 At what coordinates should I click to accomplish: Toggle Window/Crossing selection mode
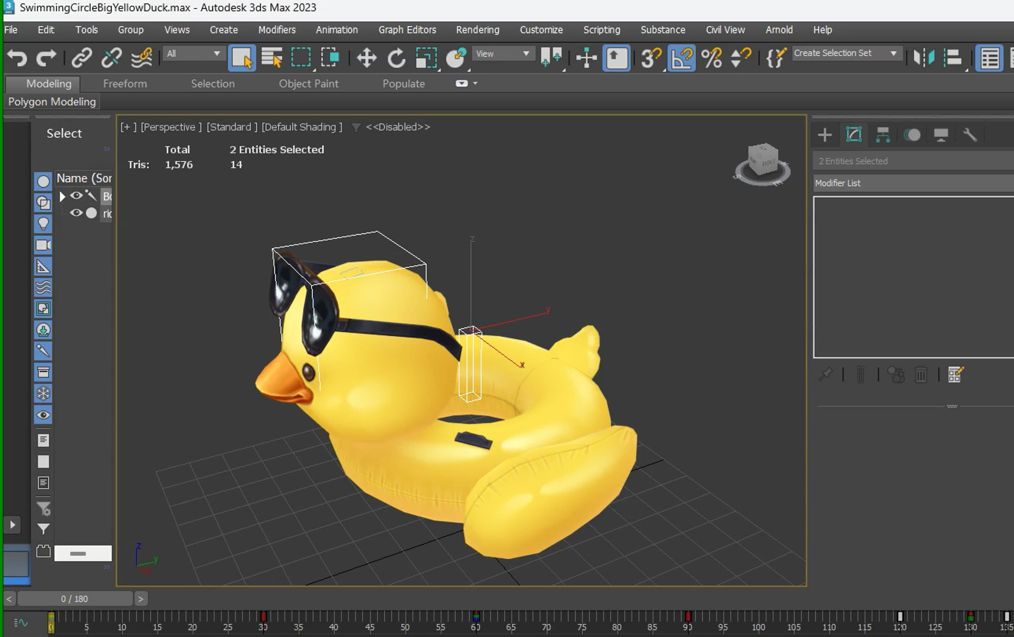331,58
